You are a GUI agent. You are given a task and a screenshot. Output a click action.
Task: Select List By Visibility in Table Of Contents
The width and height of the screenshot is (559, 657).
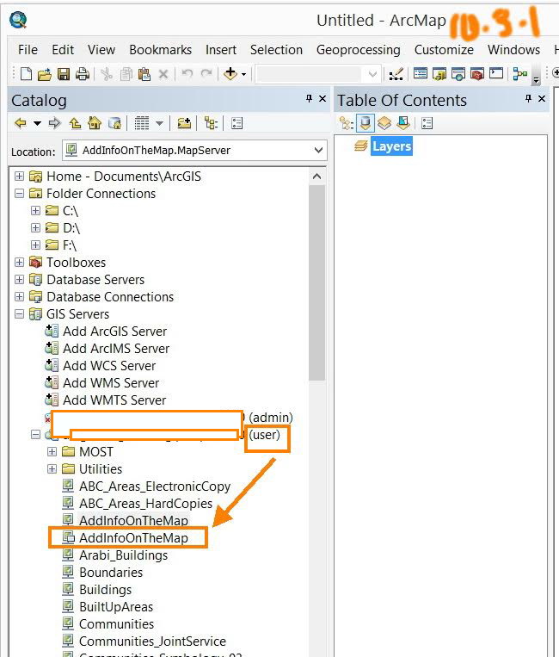coord(384,123)
